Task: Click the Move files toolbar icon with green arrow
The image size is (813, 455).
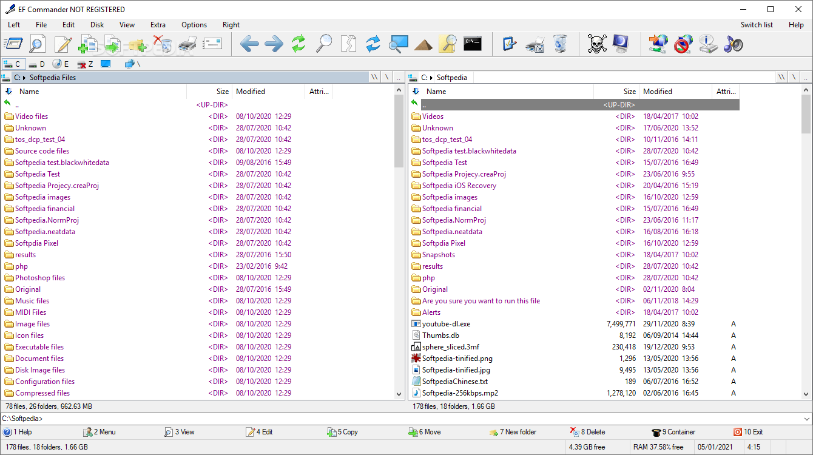Action: click(x=112, y=44)
